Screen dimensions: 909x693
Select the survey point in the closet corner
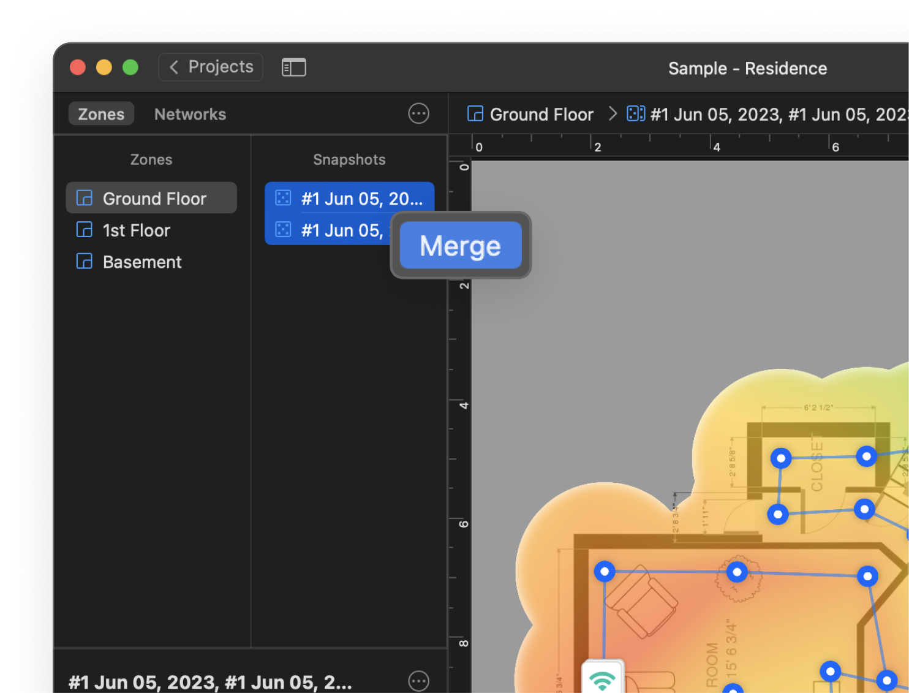[x=780, y=458]
